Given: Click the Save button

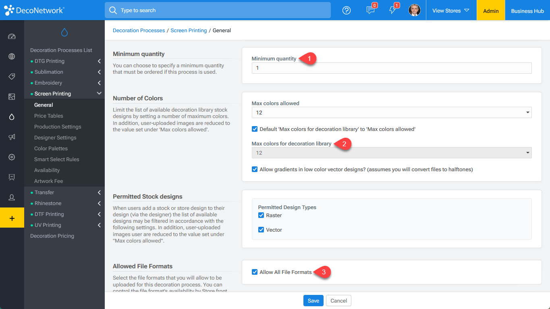Looking at the screenshot, I should click(313, 301).
